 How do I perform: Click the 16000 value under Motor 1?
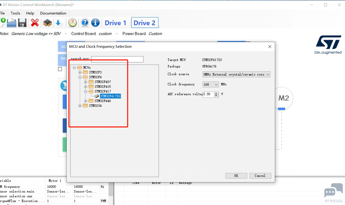click(52, 187)
